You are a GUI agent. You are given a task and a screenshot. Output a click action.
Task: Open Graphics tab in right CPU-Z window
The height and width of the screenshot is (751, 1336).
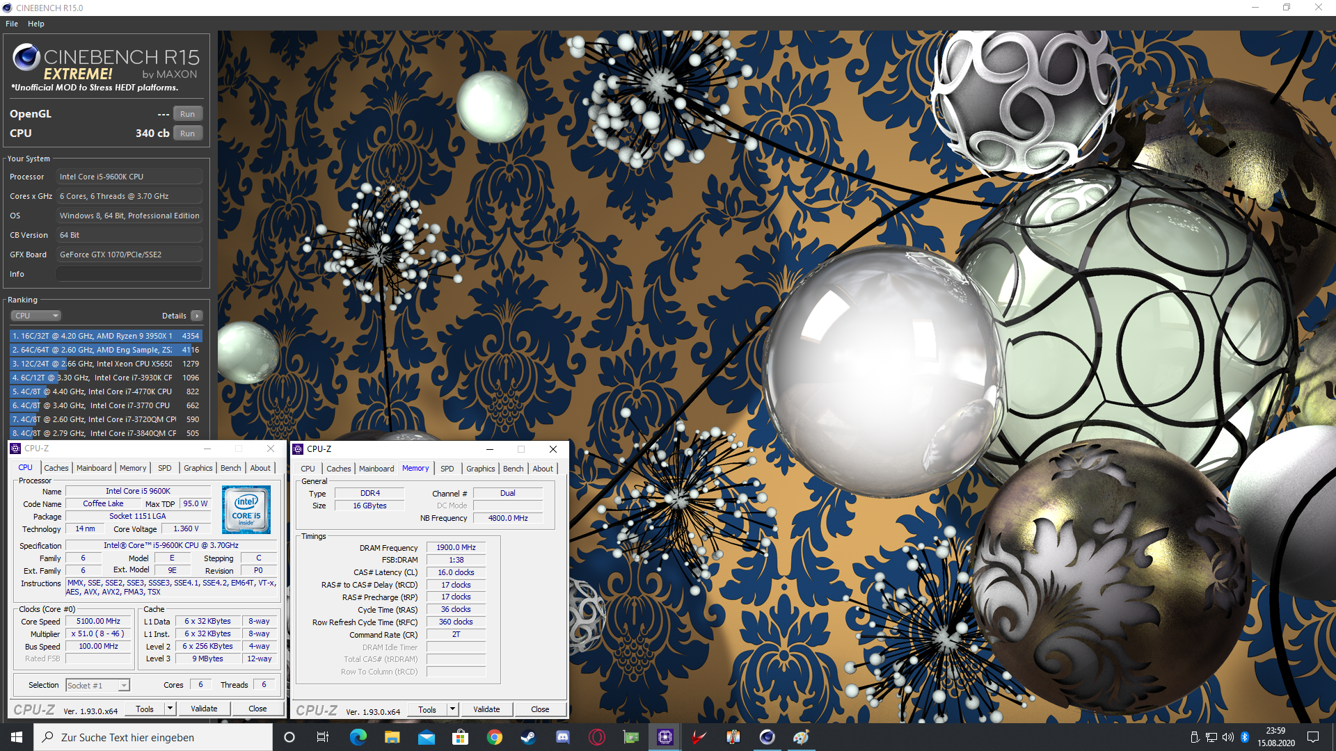[481, 469]
